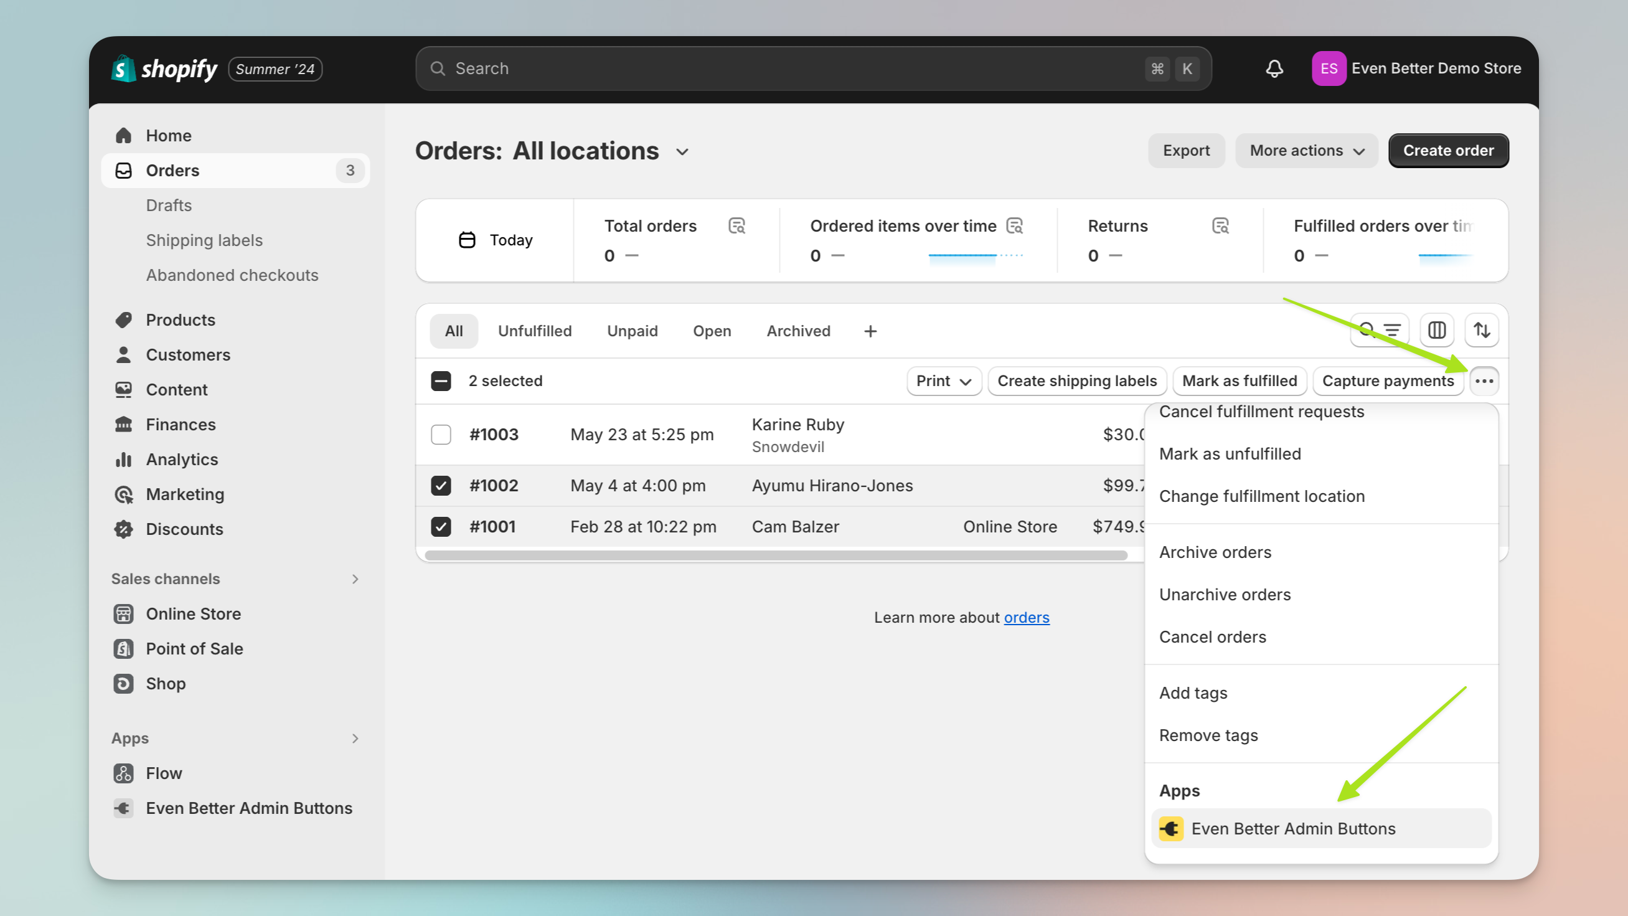Expand the Apps section in sidebar
Screen dimensions: 1628x916
pyautogui.click(x=355, y=738)
